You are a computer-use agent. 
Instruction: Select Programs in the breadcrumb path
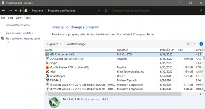38,11
